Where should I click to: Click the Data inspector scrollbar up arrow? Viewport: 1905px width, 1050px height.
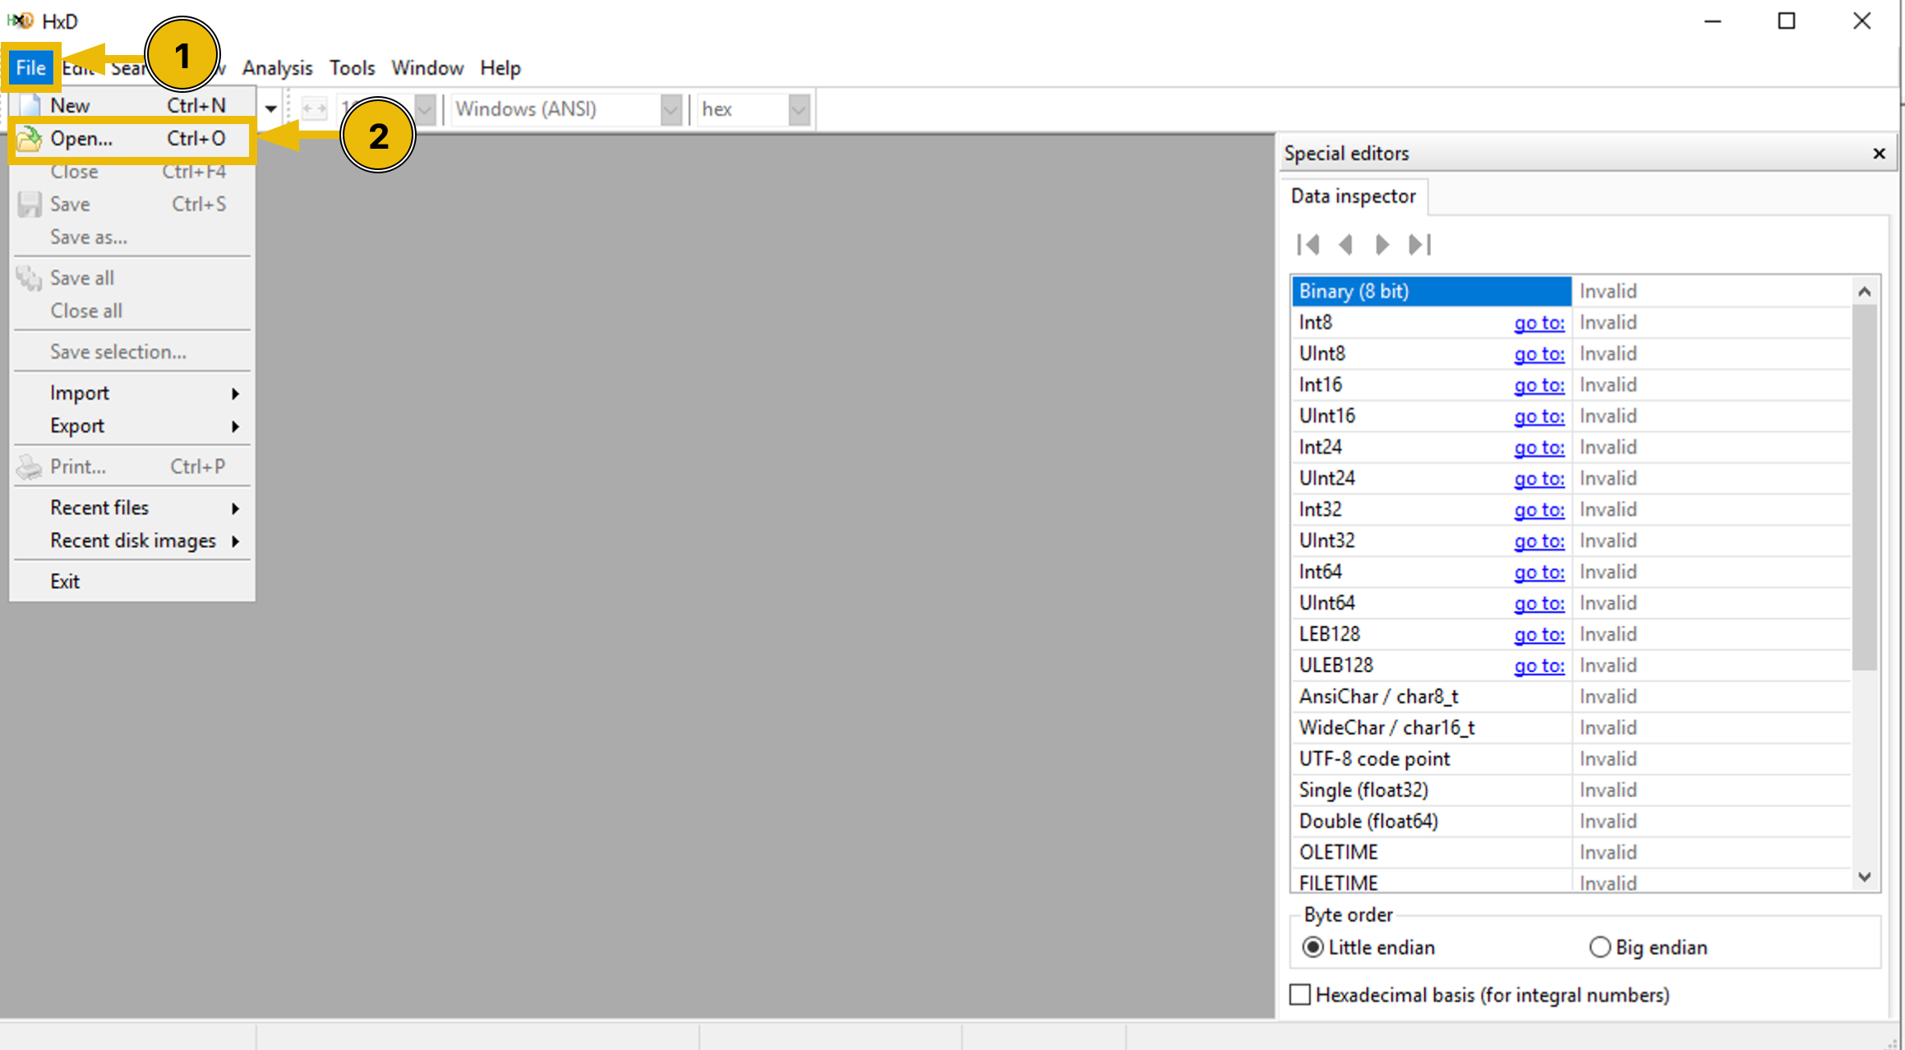1864,292
